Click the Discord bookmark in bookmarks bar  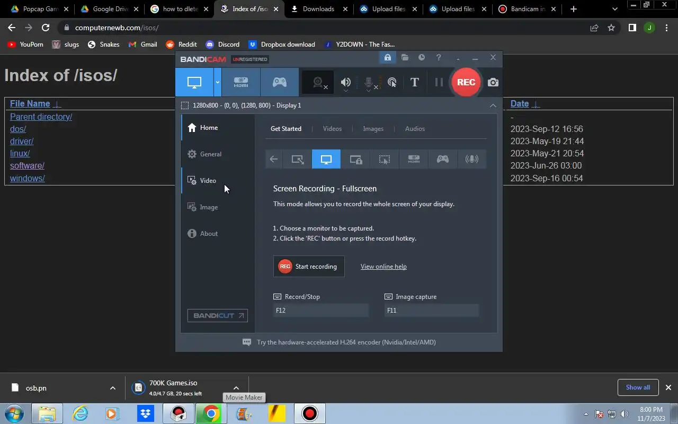click(222, 45)
